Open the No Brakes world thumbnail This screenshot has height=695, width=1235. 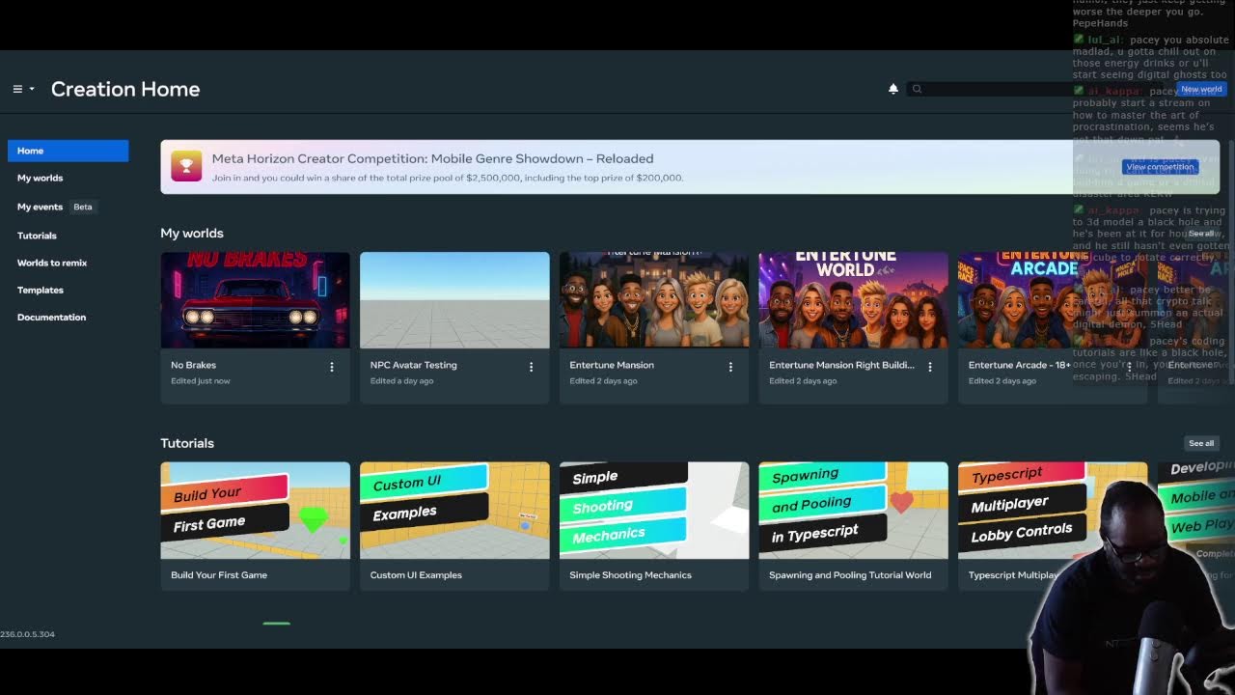click(x=255, y=300)
